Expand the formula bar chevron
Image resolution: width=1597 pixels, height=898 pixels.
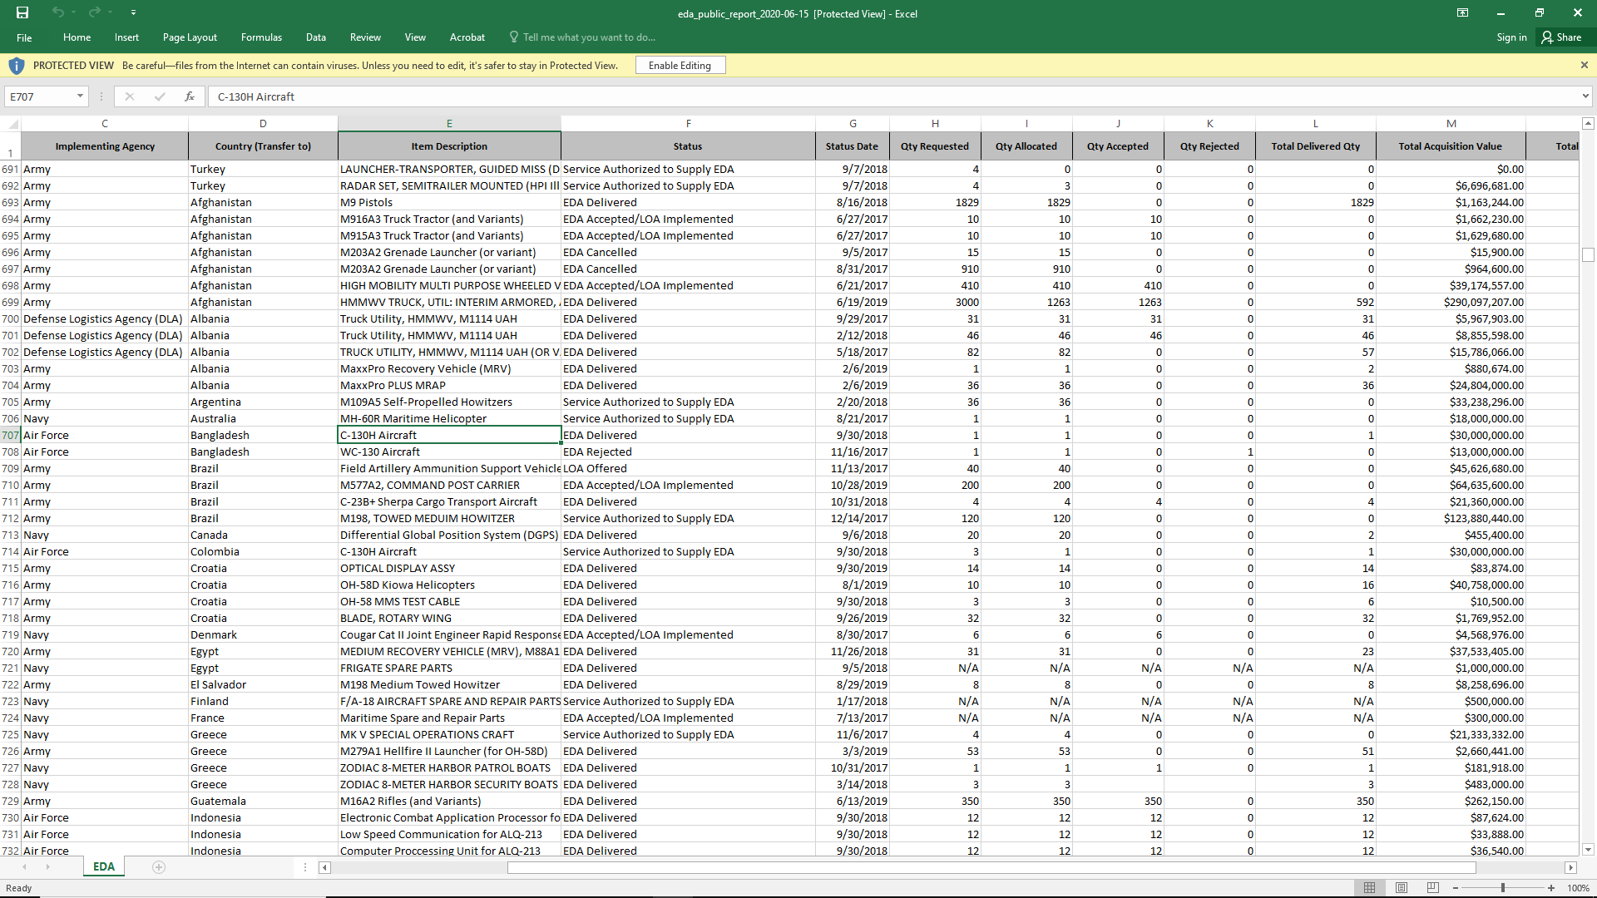tap(1585, 96)
